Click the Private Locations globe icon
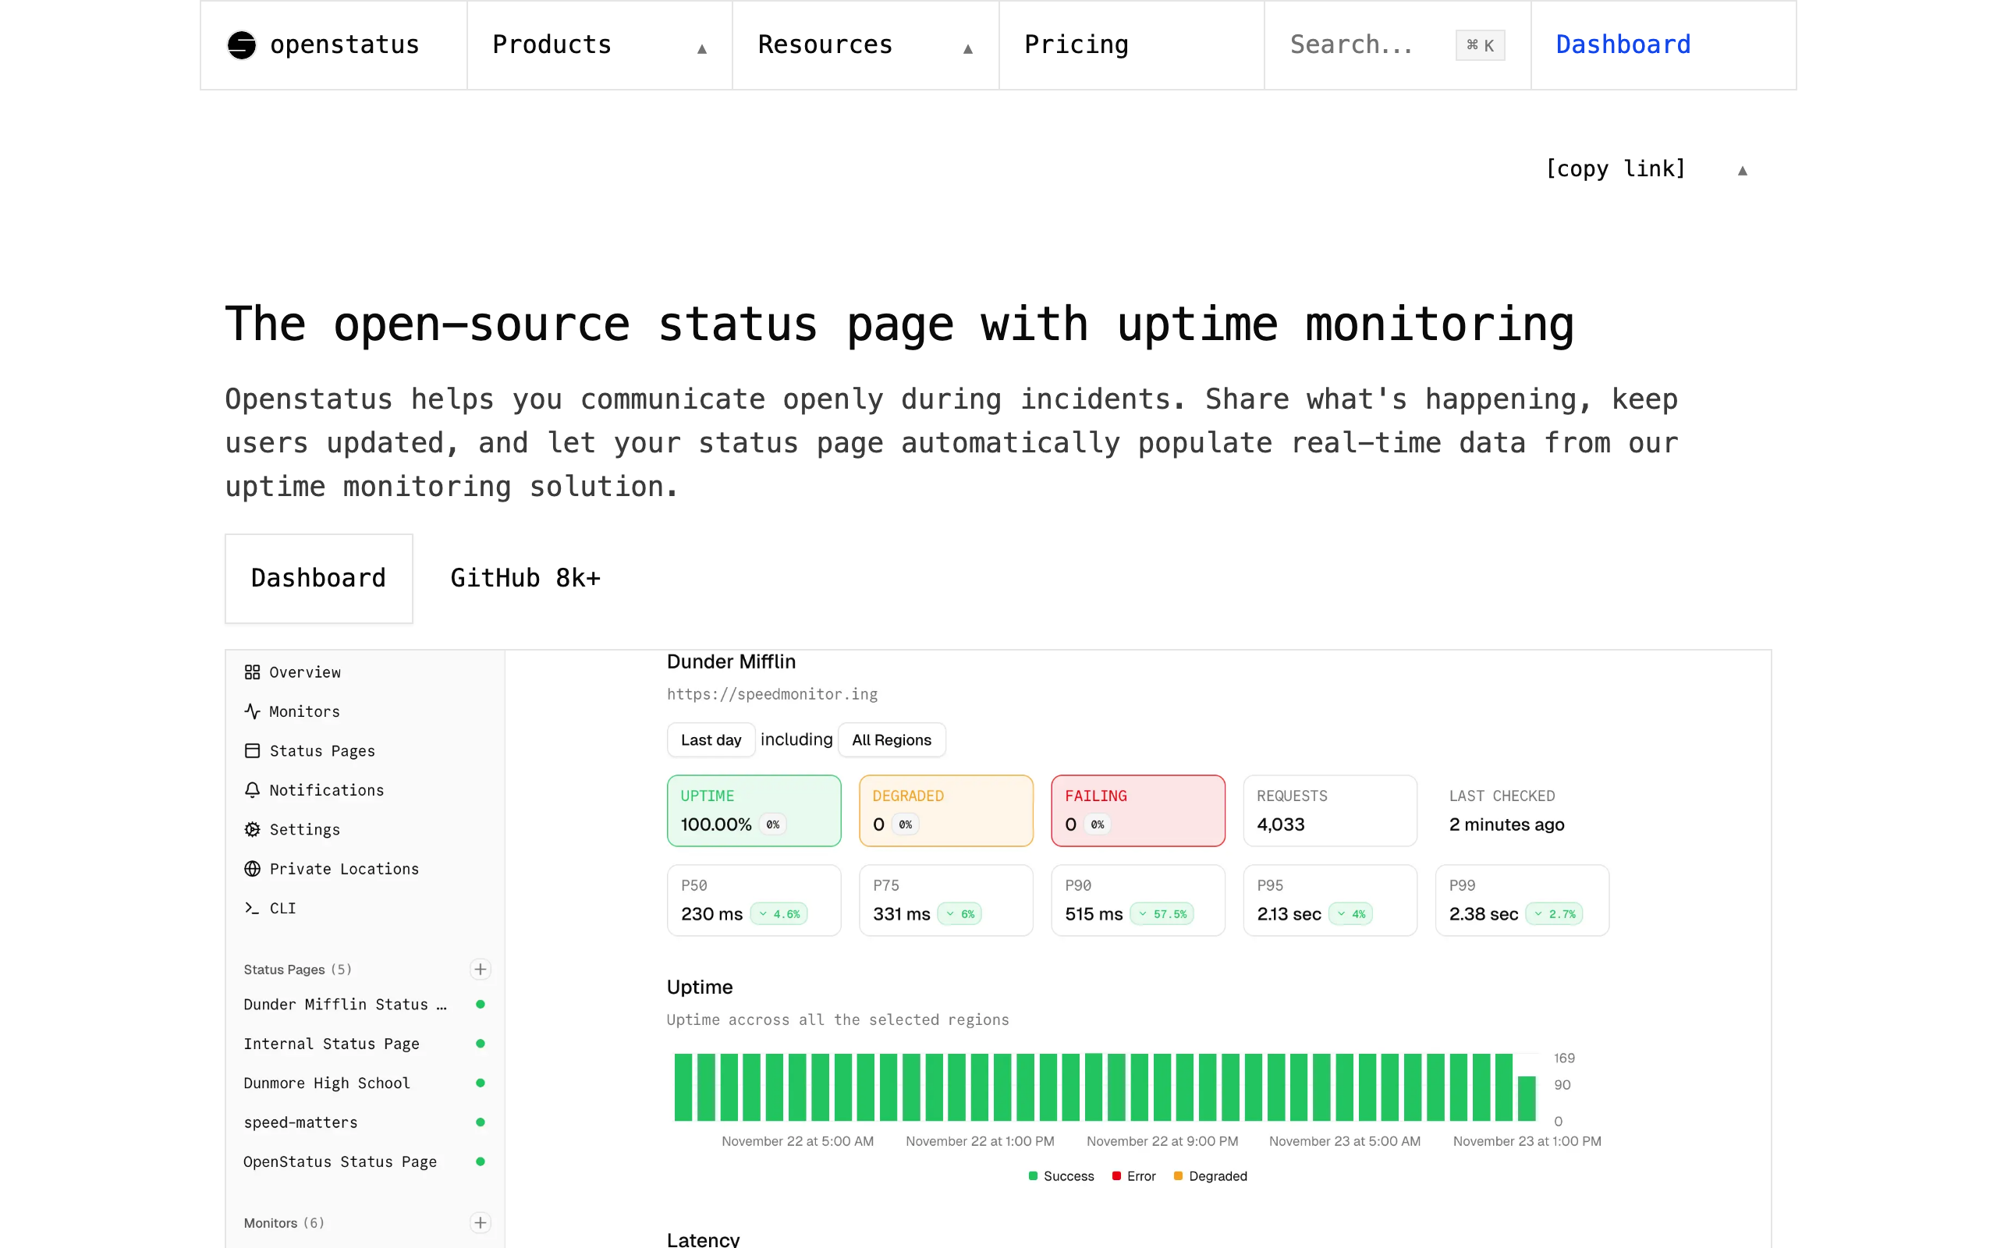The image size is (1997, 1248). [252, 868]
